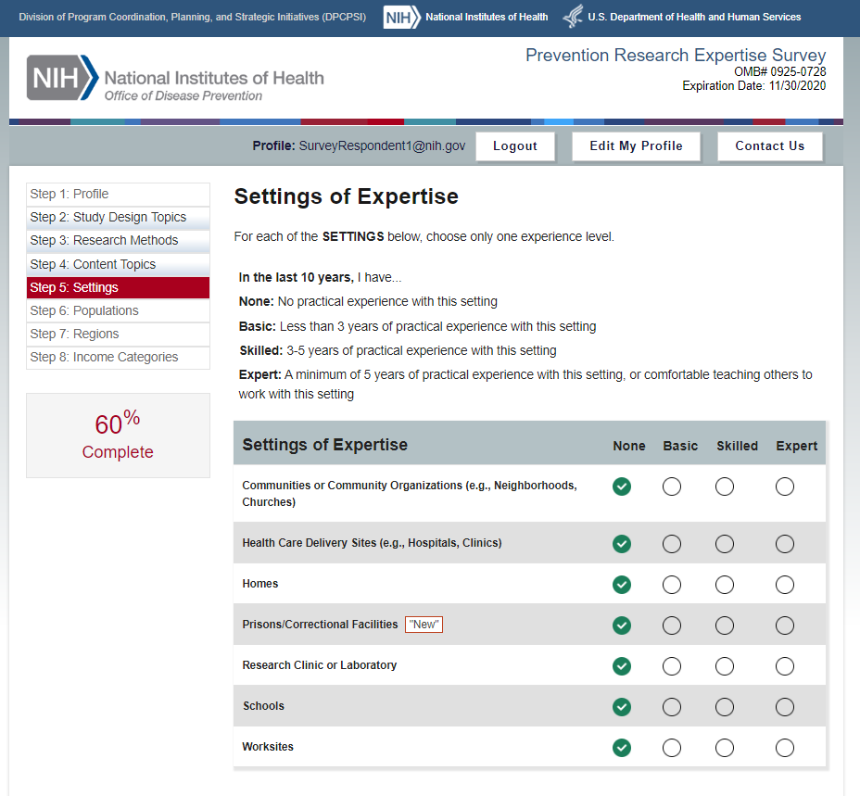
Task: Click the Logout button
Action: click(x=515, y=145)
